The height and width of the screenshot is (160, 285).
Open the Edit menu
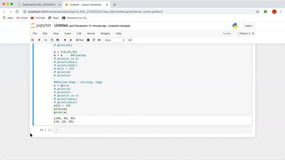(45, 34)
